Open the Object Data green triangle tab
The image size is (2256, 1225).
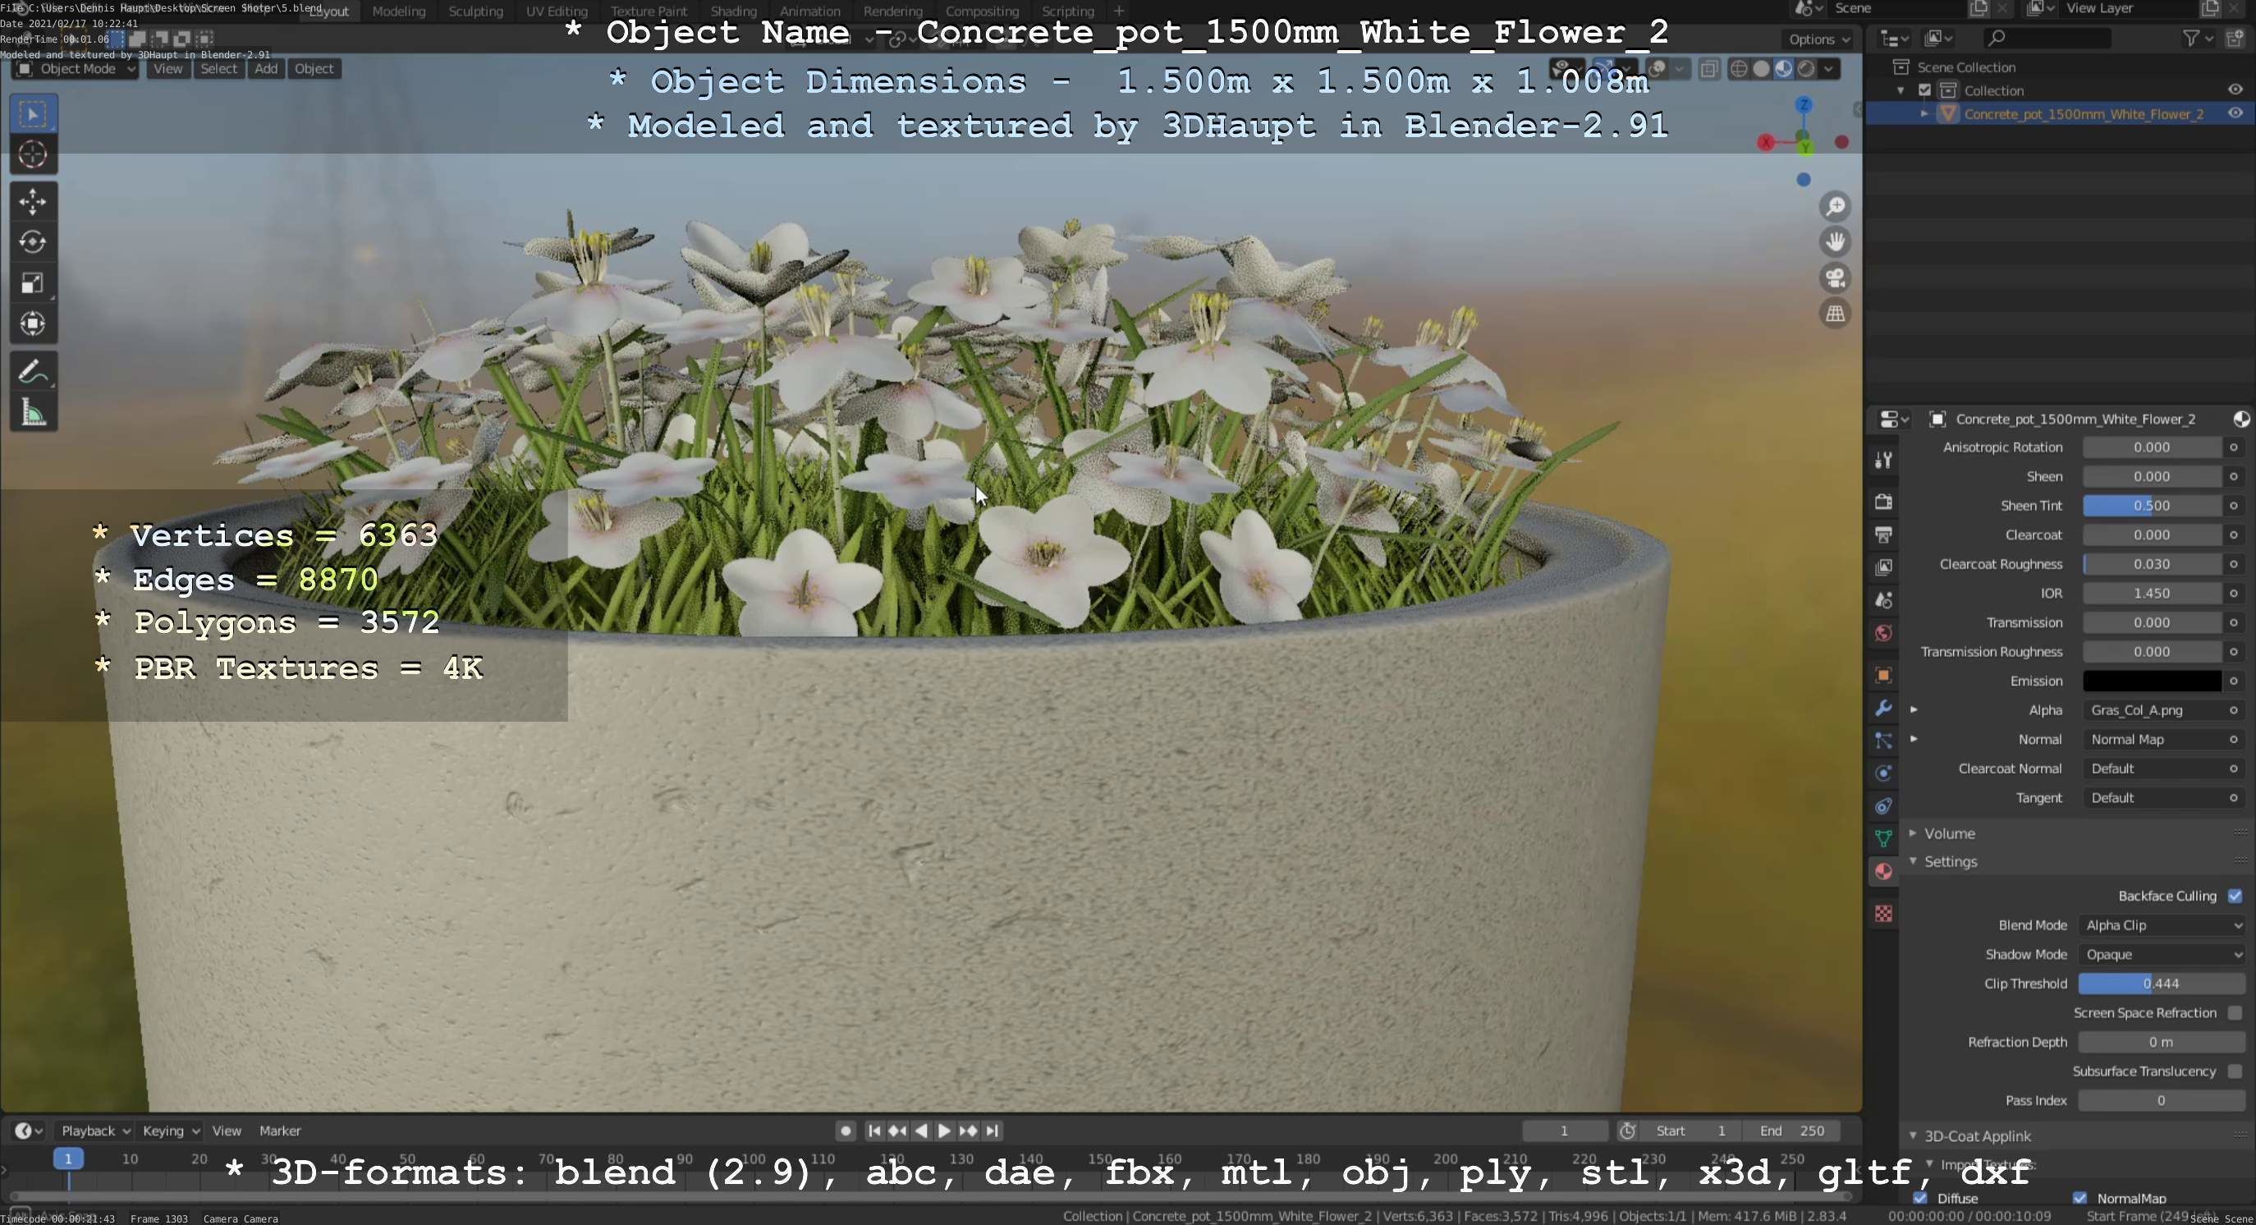pos(1883,839)
